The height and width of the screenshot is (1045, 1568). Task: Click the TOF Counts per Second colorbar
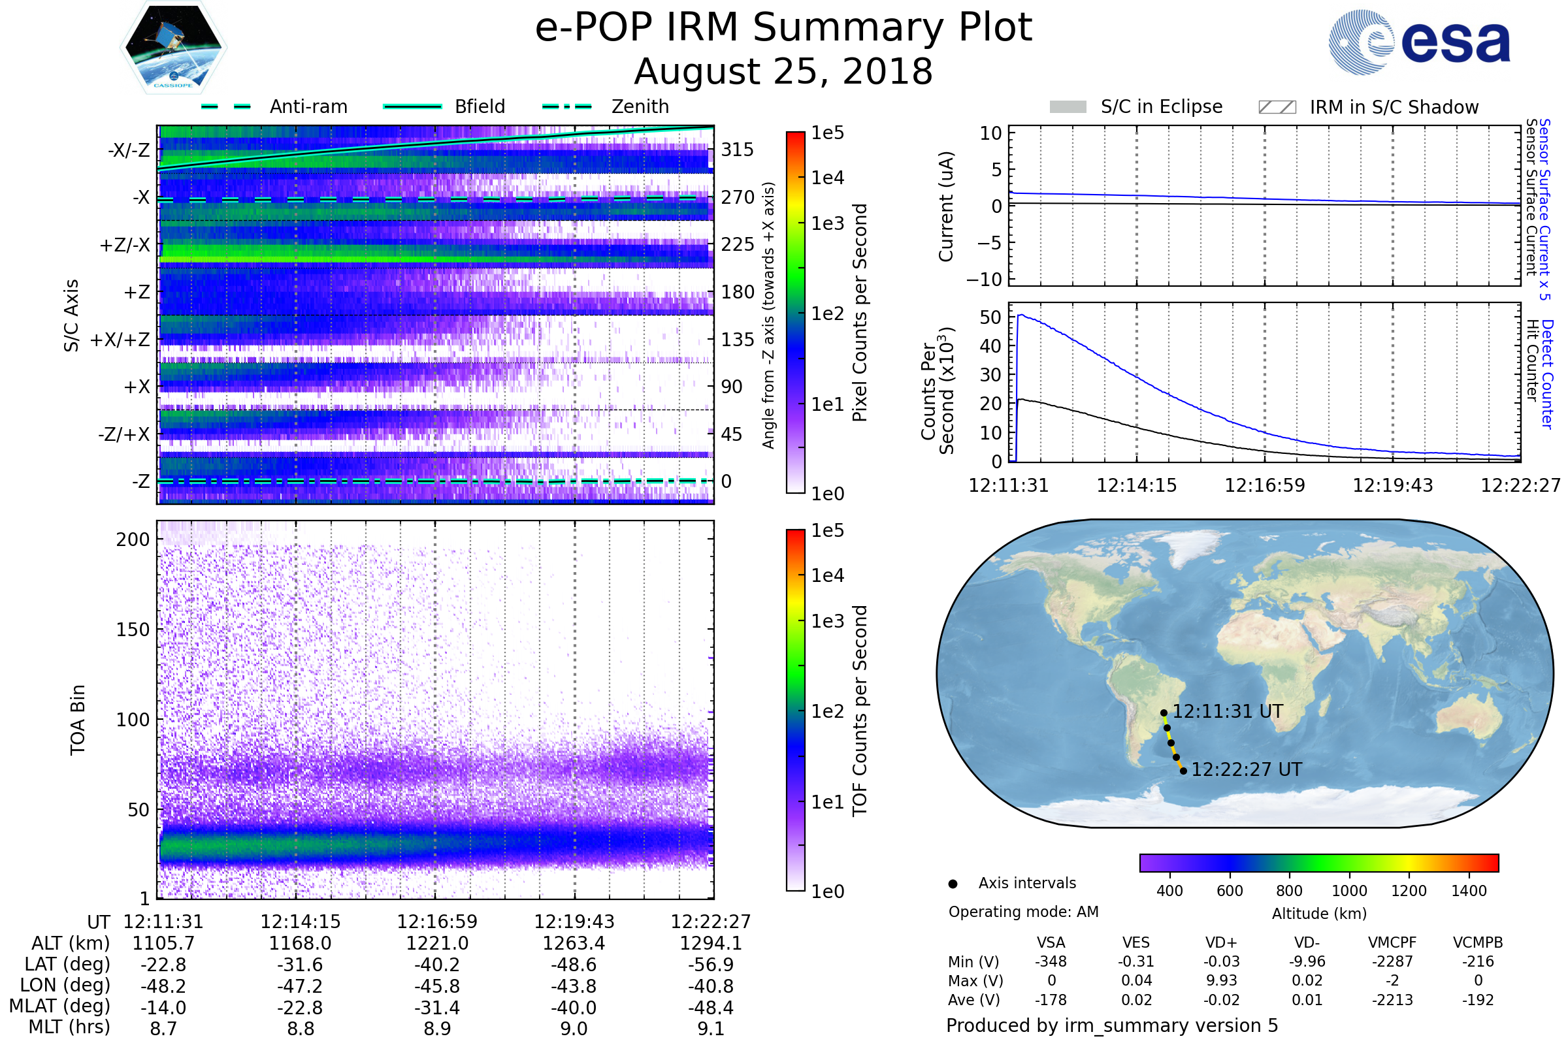(795, 711)
